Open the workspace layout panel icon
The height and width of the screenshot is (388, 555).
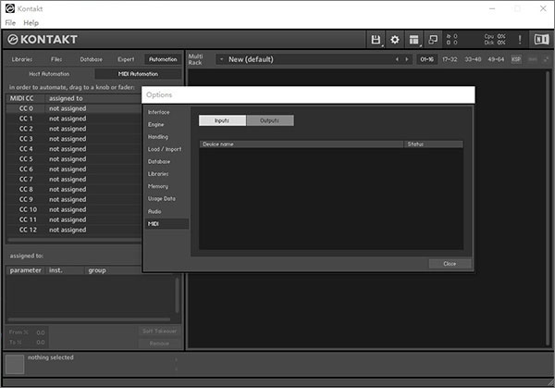(x=413, y=39)
